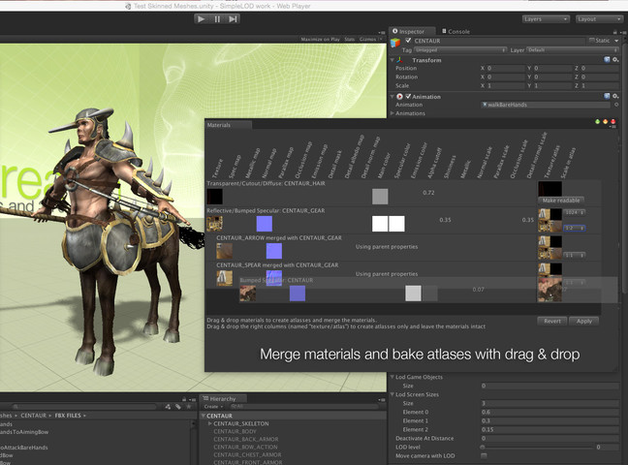
Task: Click Maximize on Play in game view
Action: pos(321,40)
